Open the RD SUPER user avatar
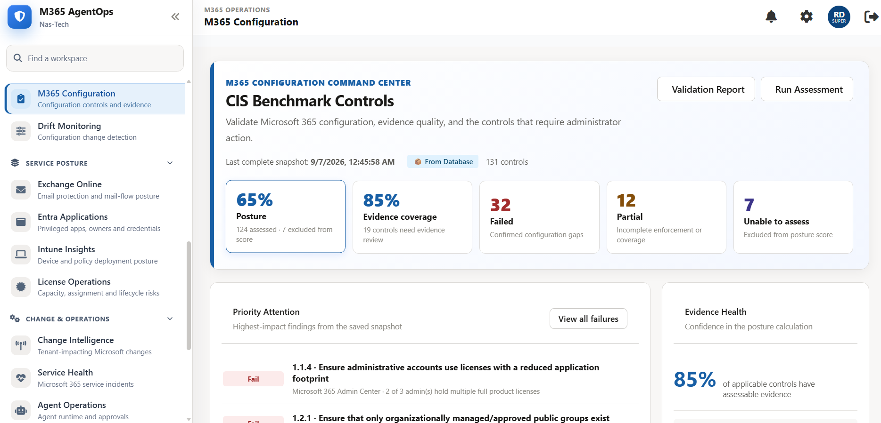Screen dimensions: 881x423 pos(839,17)
